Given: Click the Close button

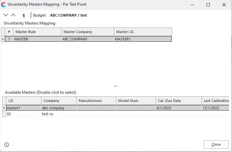Looking at the screenshot, I should point(216,144).
